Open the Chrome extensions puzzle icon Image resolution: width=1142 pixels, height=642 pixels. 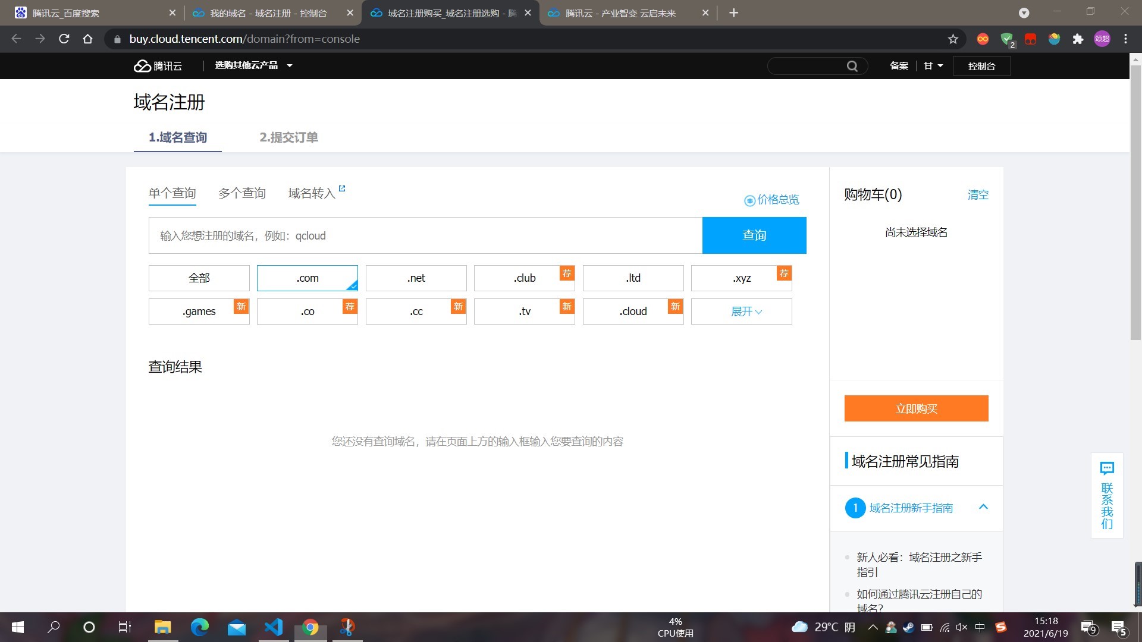pos(1078,39)
